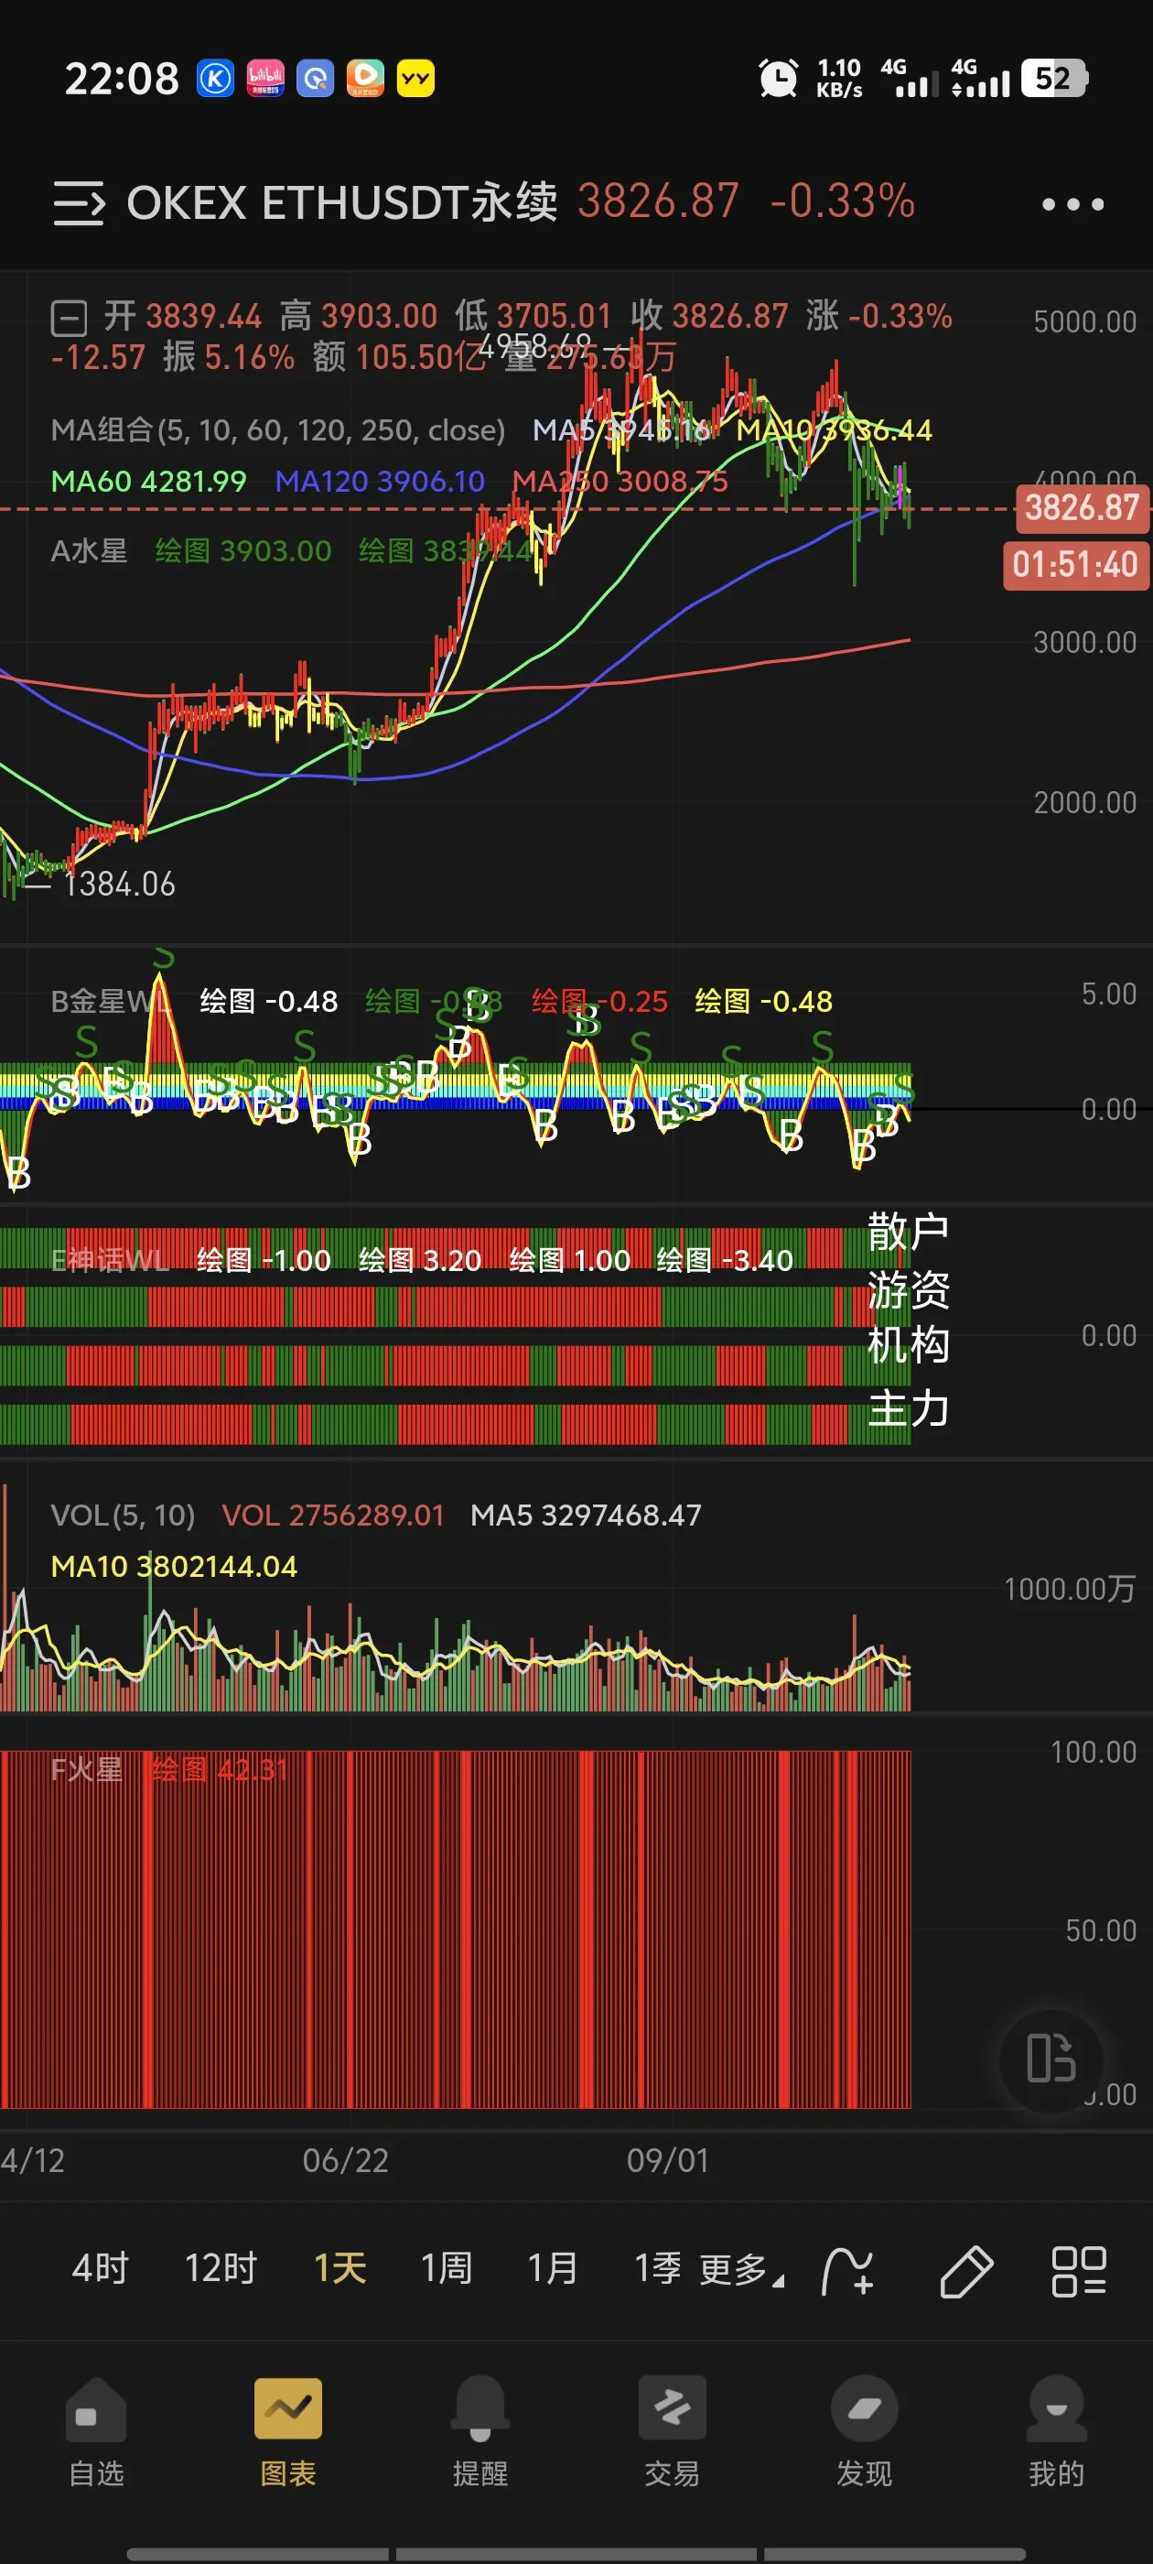Go to 自选 watchlist tab
1153x2564 pixels.
96,2431
